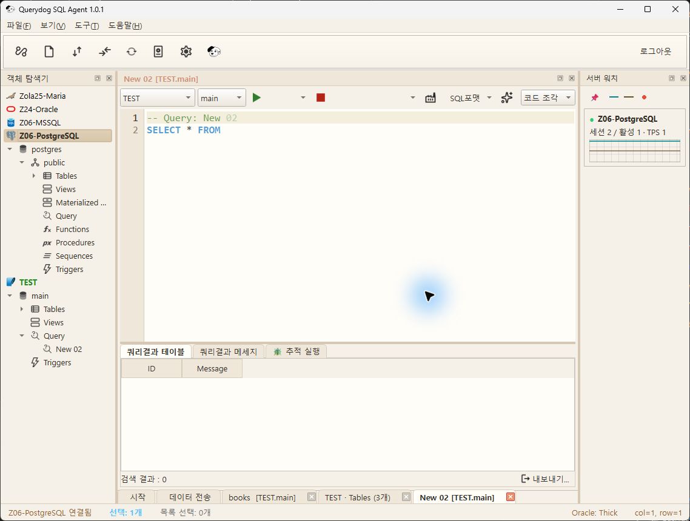Switch to the 쿼리결과 메세지 tab
The width and height of the screenshot is (690, 521).
(228, 351)
